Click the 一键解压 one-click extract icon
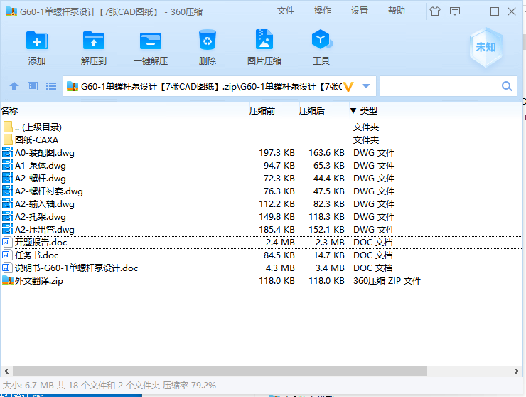The image size is (526, 397). pyautogui.click(x=151, y=41)
